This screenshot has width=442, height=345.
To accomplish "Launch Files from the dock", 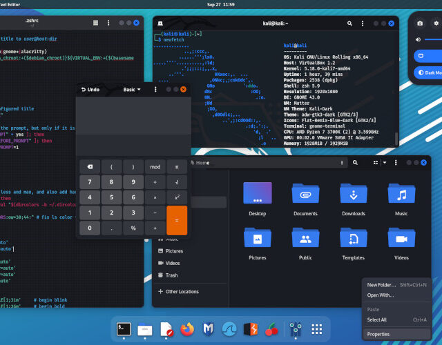I will [x=145, y=329].
